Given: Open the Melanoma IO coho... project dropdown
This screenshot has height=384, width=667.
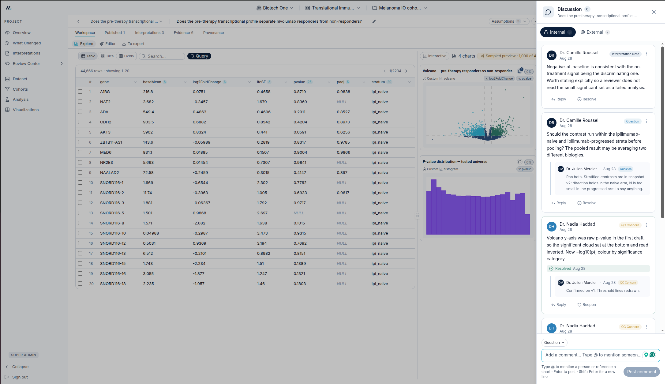Looking at the screenshot, I should click(x=400, y=8).
